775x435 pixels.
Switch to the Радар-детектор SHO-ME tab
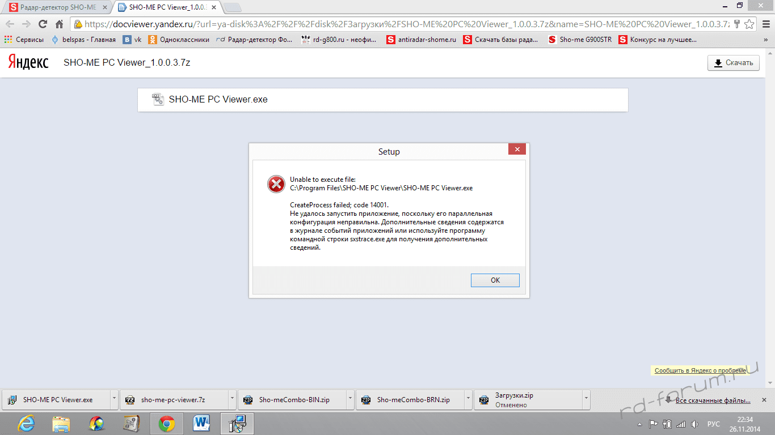click(58, 7)
